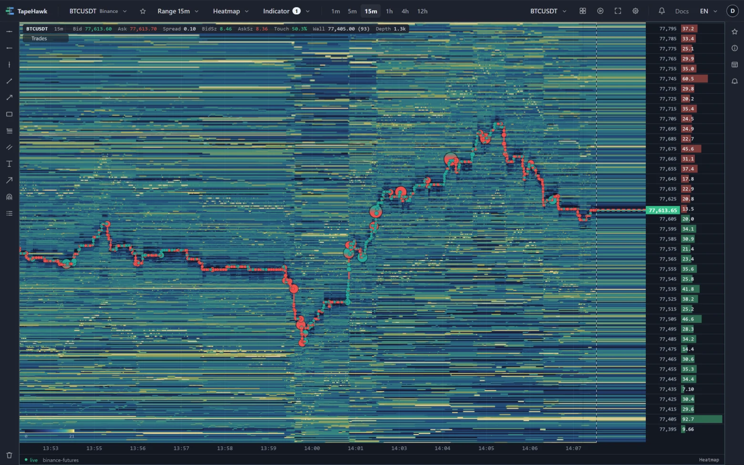Start market replay with the play icon
The image size is (744, 465).
click(x=600, y=11)
